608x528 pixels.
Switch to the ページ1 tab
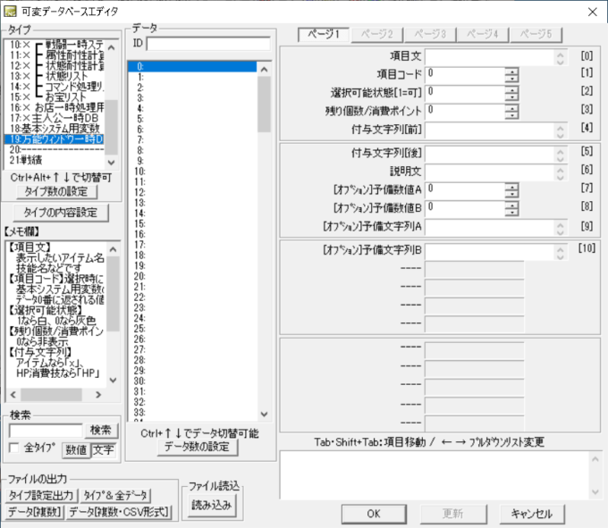(324, 33)
